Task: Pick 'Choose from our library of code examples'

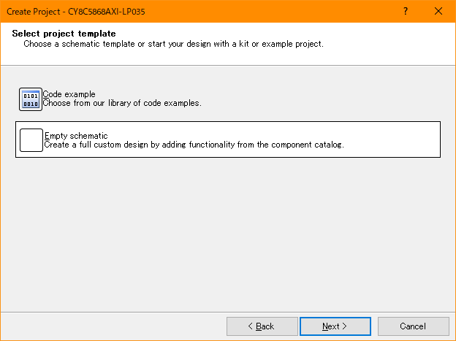Action: point(122,103)
